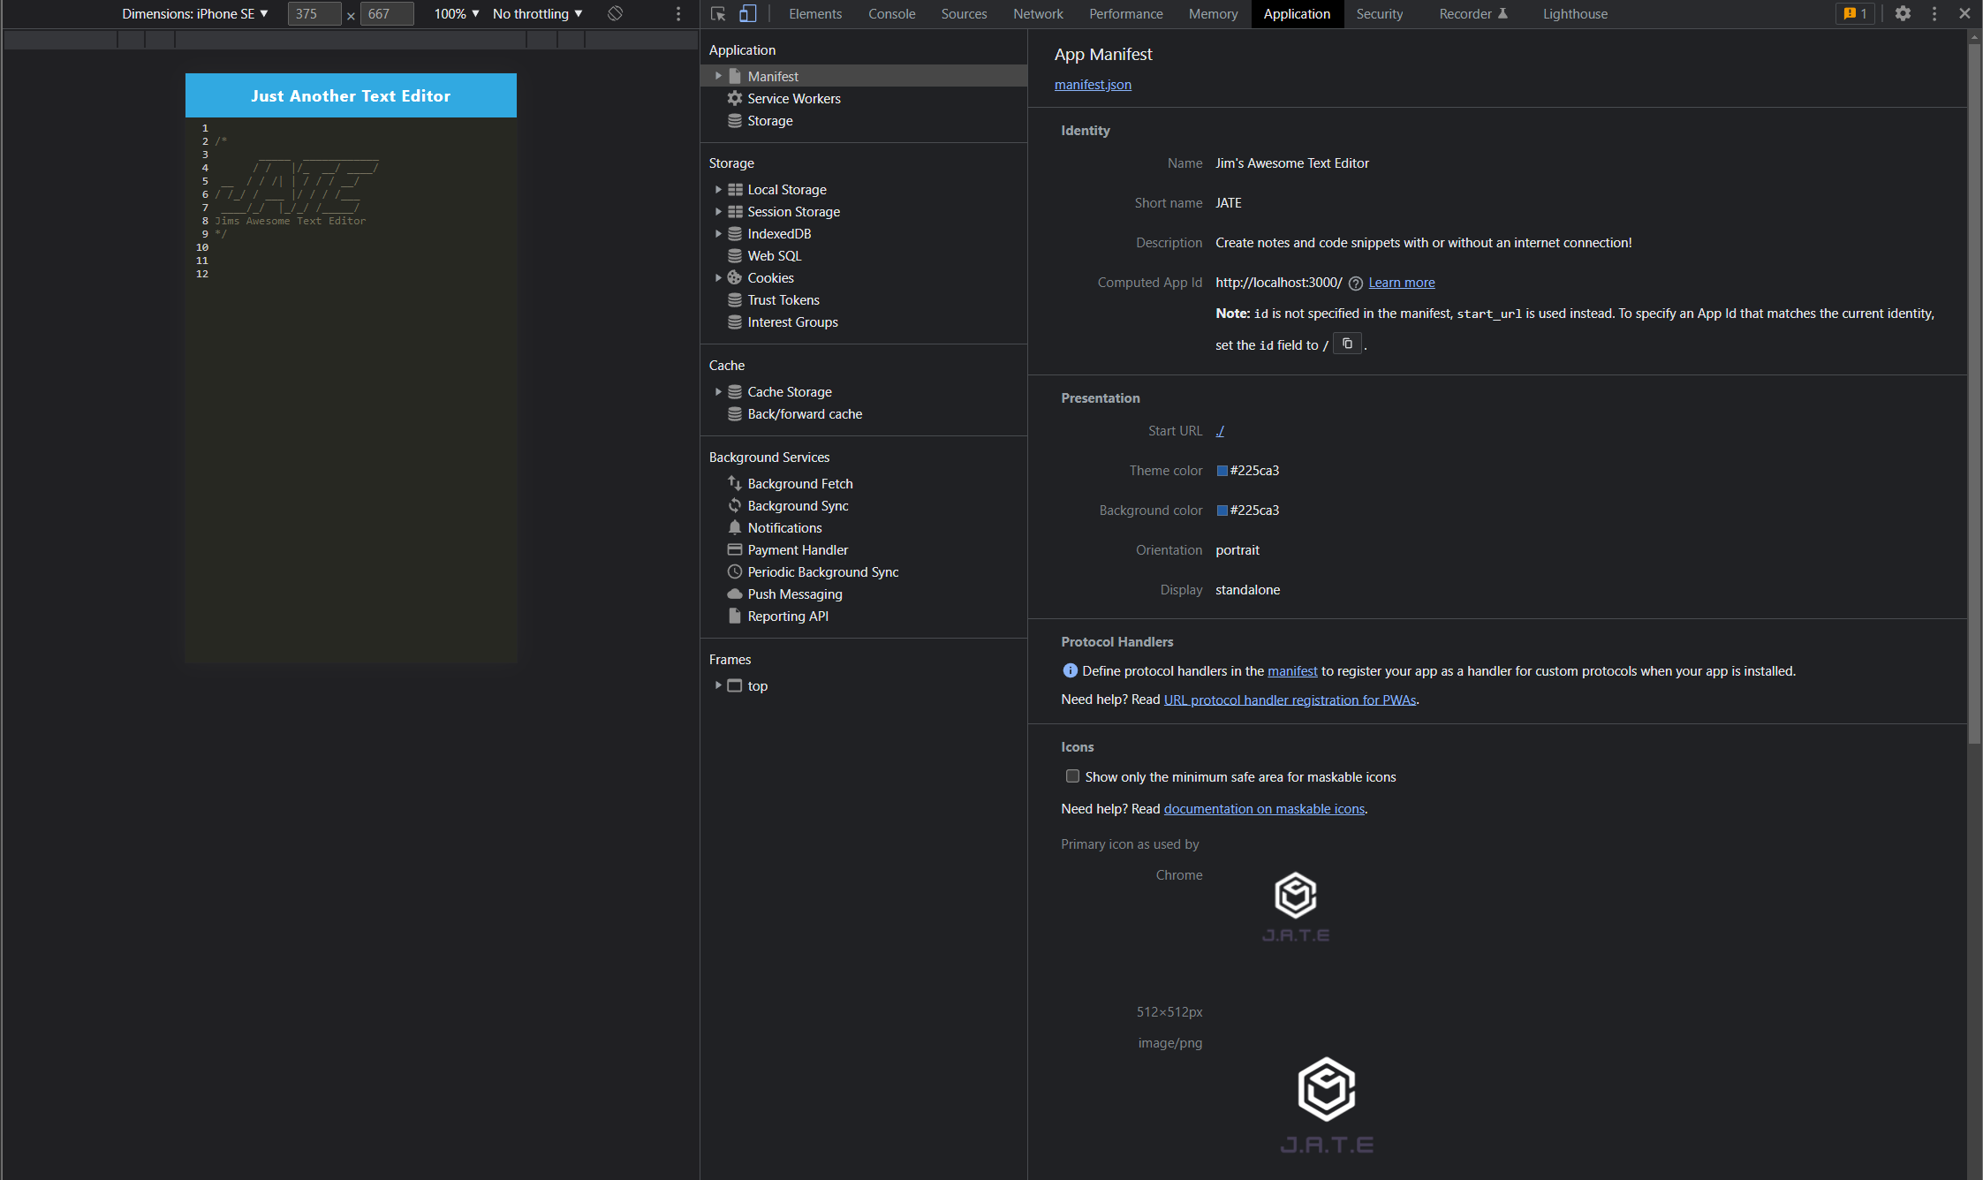Open the manifest.json link
The image size is (1983, 1180).
tap(1093, 84)
